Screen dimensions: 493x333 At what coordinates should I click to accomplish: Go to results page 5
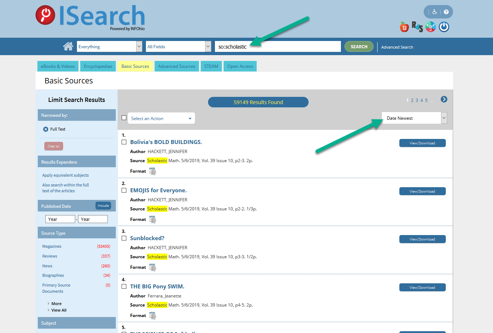426,100
